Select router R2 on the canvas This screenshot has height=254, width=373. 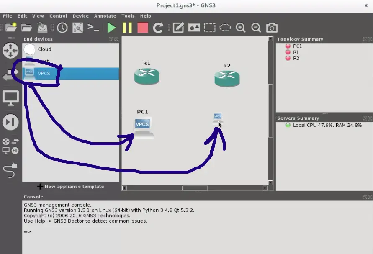227,79
